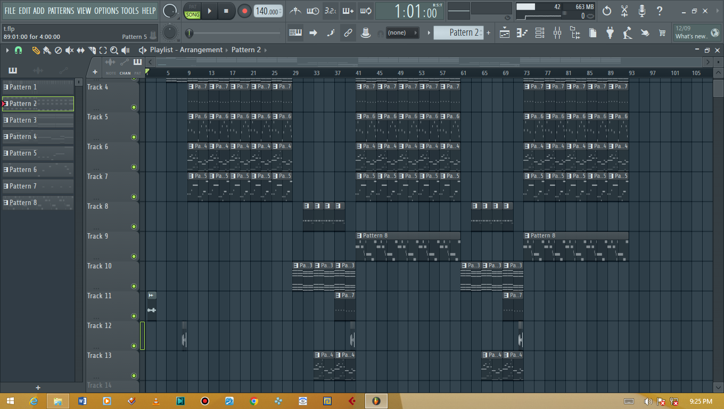Open the snap (none) dropdown
This screenshot has height=409, width=724.
(402, 33)
